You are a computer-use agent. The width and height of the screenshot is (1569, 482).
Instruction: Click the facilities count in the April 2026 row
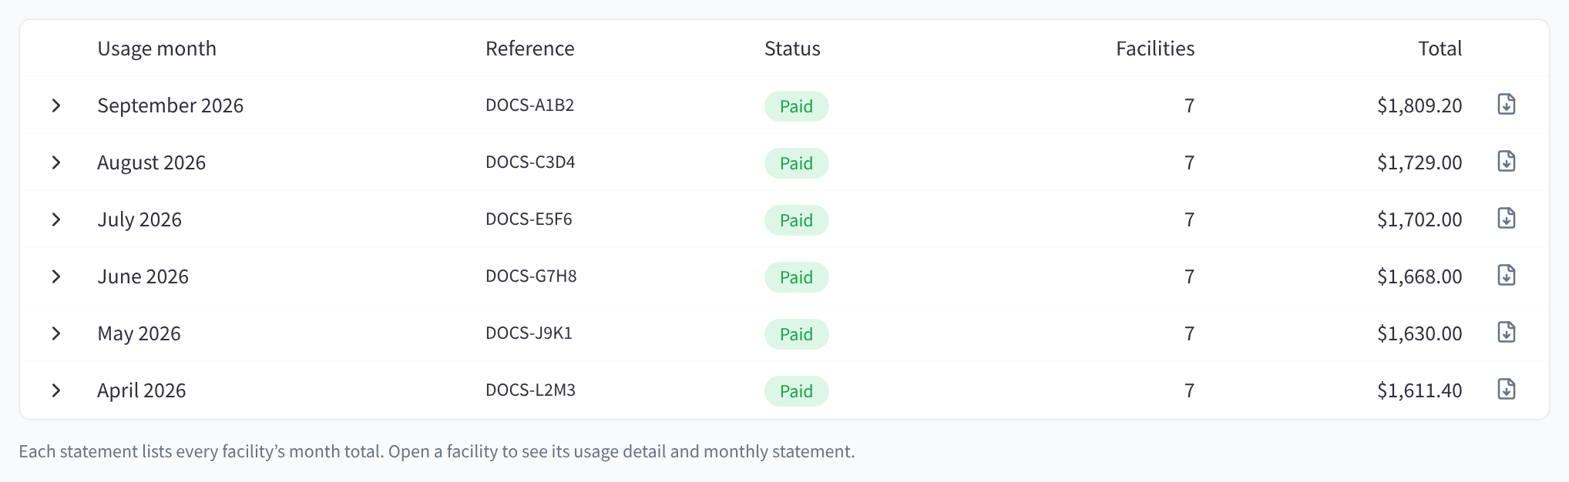coord(1189,390)
